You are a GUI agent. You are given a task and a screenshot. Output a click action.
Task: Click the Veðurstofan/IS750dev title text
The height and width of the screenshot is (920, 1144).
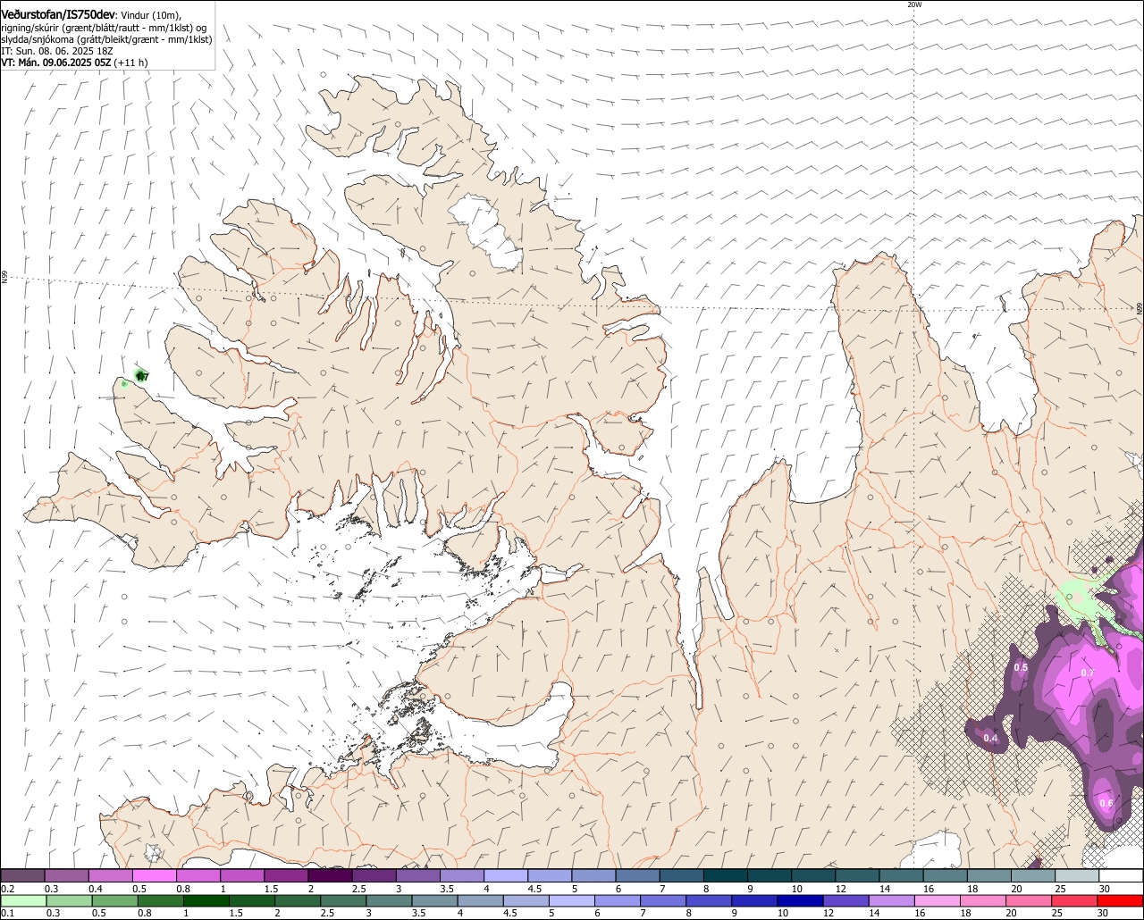click(x=58, y=14)
